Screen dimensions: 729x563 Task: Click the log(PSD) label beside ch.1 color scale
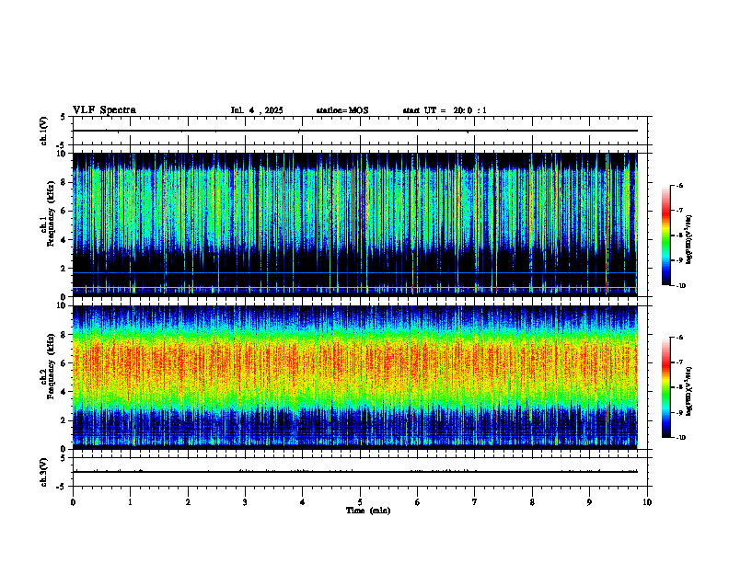pyautogui.click(x=689, y=240)
